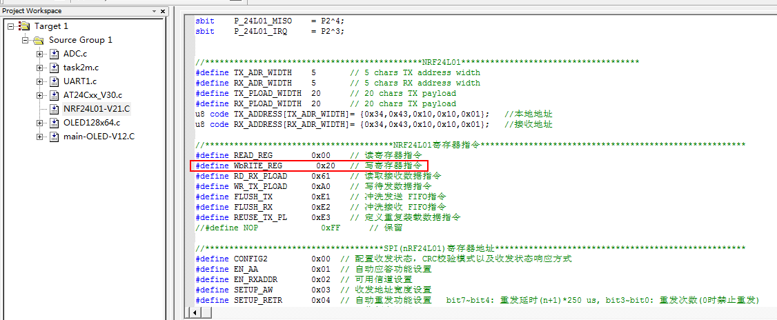Expand the OLED128x64.c file node
Image resolution: width=777 pixels, height=320 pixels.
coord(39,123)
